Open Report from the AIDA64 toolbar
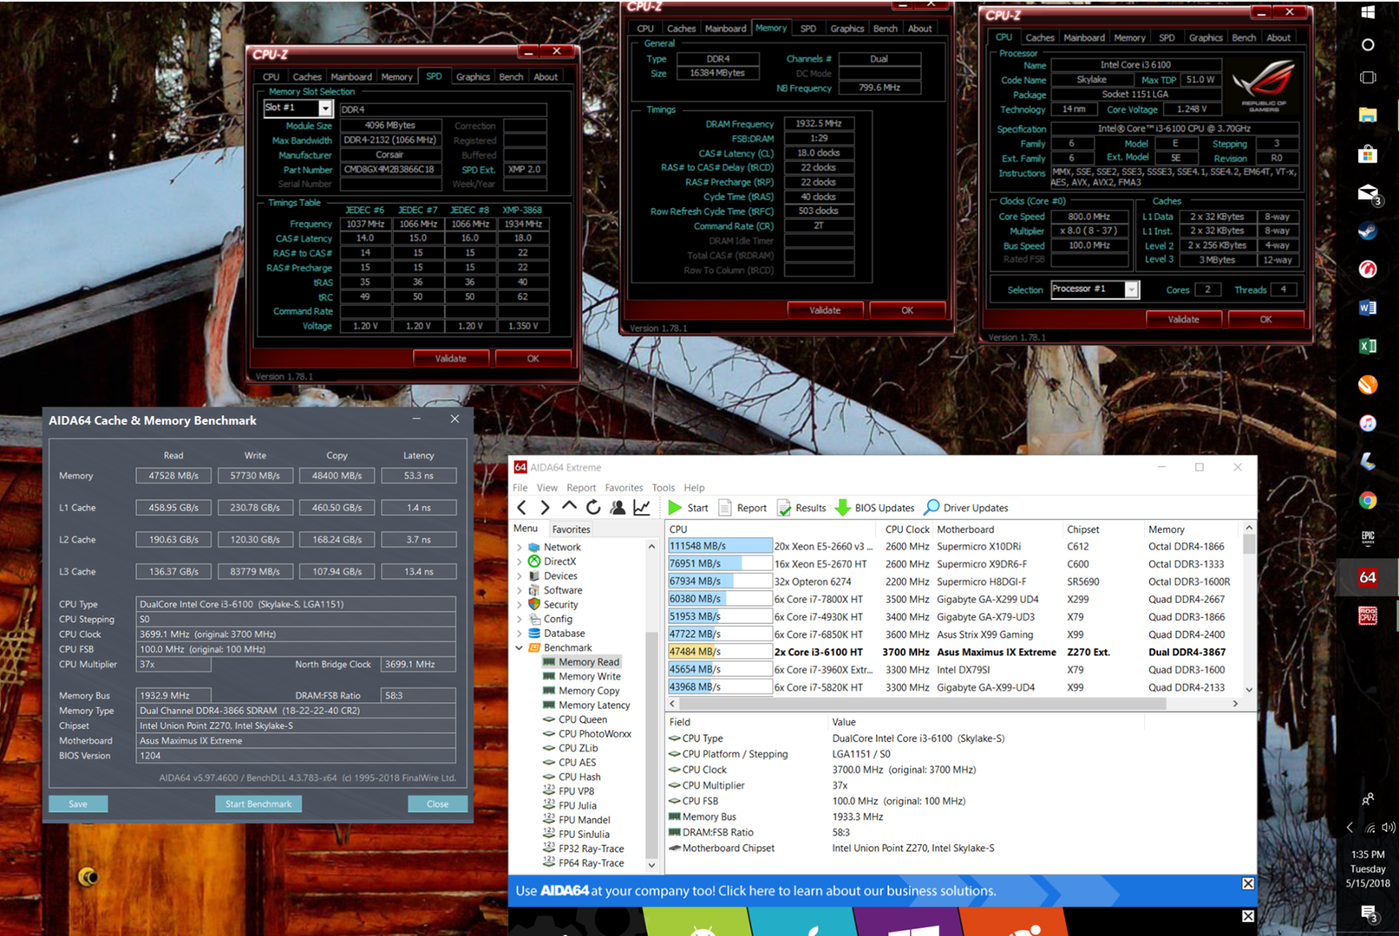The height and width of the screenshot is (936, 1399). (x=743, y=508)
